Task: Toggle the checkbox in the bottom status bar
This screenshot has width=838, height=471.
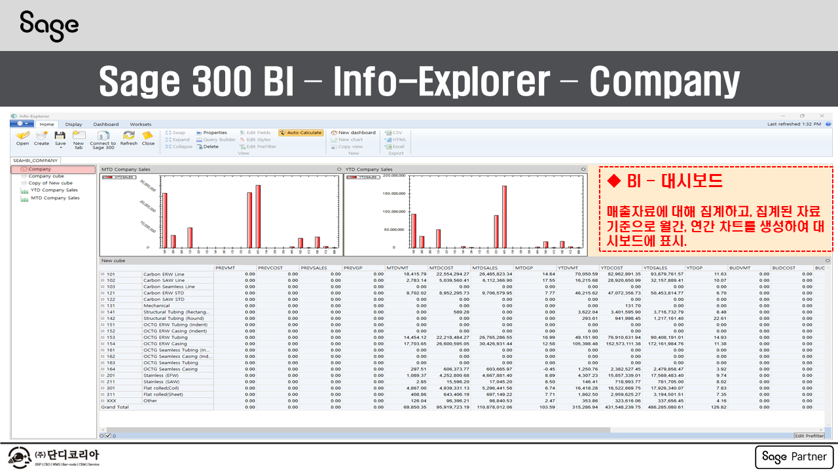Action: click(x=108, y=436)
